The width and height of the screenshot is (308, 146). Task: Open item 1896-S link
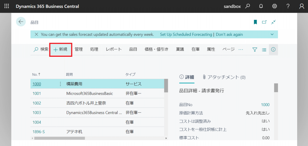point(39,132)
